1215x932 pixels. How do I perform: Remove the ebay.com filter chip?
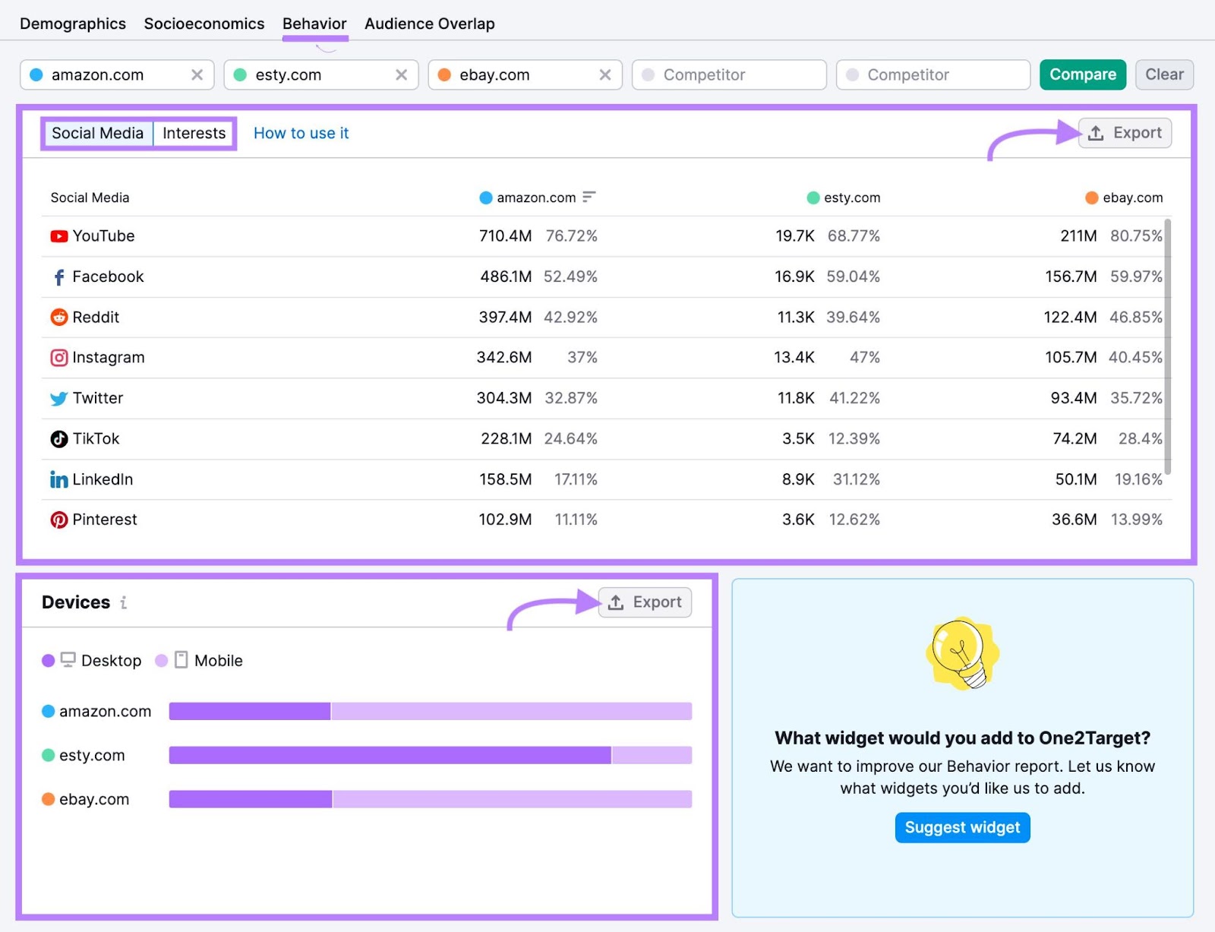click(605, 74)
